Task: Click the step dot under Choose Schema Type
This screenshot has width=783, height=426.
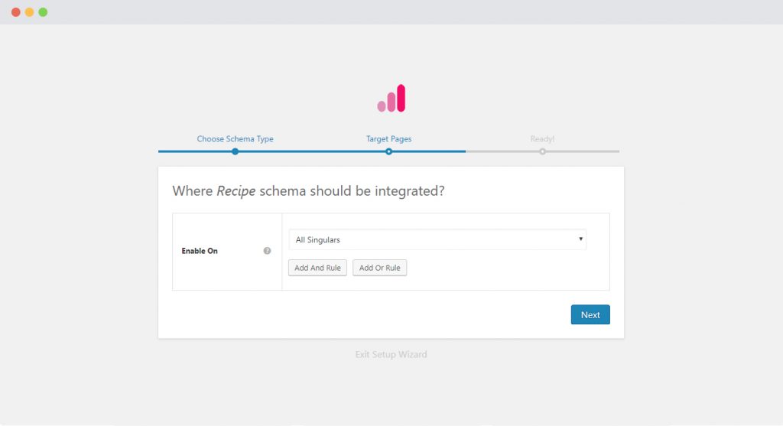Action: pos(235,151)
